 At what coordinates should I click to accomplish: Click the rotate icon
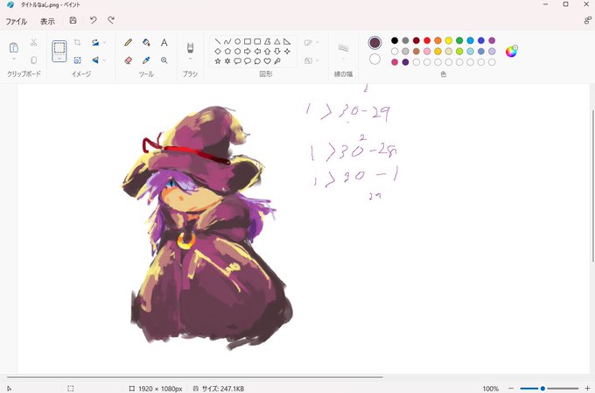[x=95, y=43]
